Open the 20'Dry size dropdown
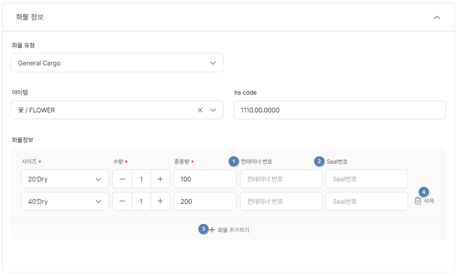Image resolution: width=458 pixels, height=276 pixels. 65,179
